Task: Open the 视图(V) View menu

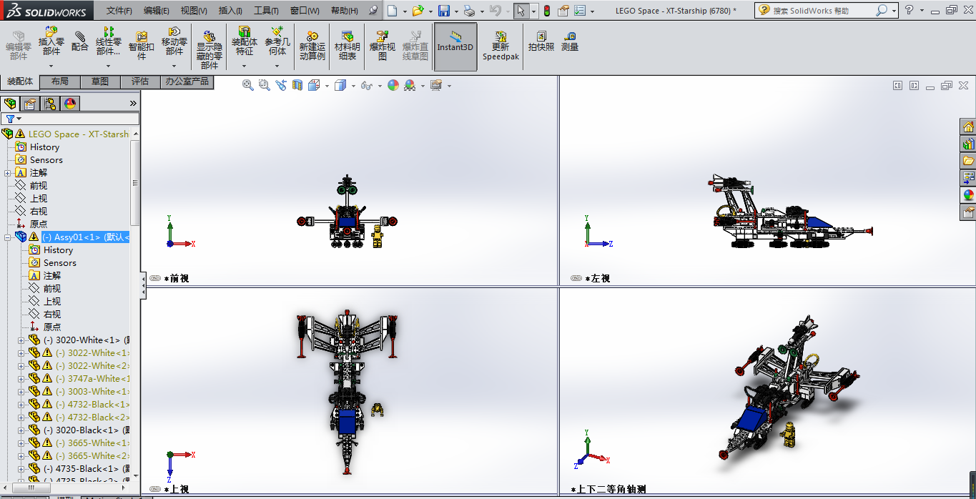Action: click(x=194, y=11)
